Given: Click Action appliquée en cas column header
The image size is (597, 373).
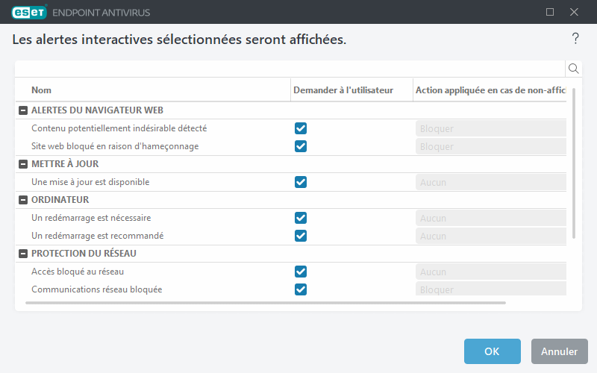Looking at the screenshot, I should point(490,90).
